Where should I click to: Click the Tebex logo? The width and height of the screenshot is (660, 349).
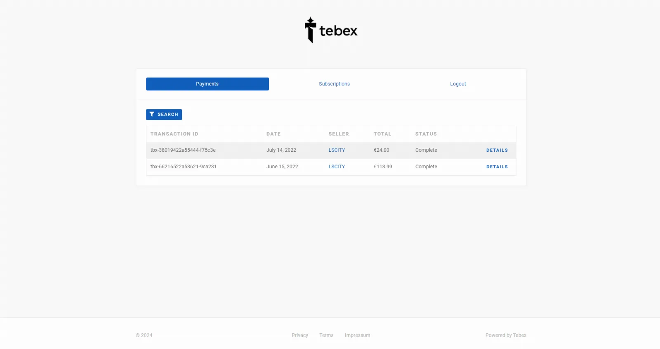pos(331,30)
